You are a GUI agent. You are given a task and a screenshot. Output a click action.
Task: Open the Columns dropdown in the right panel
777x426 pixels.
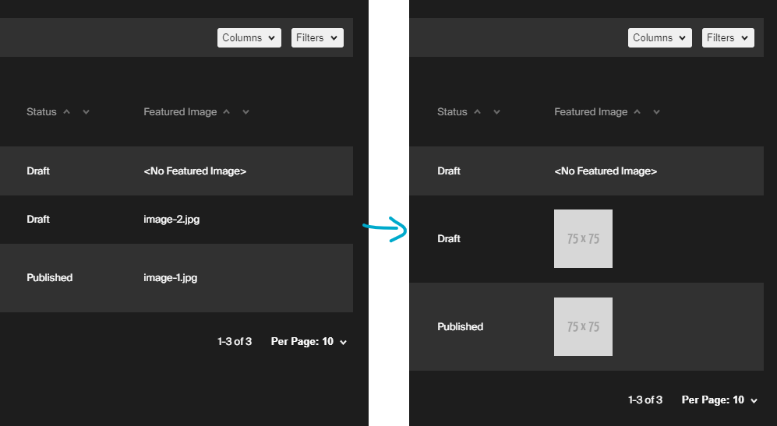pos(659,37)
